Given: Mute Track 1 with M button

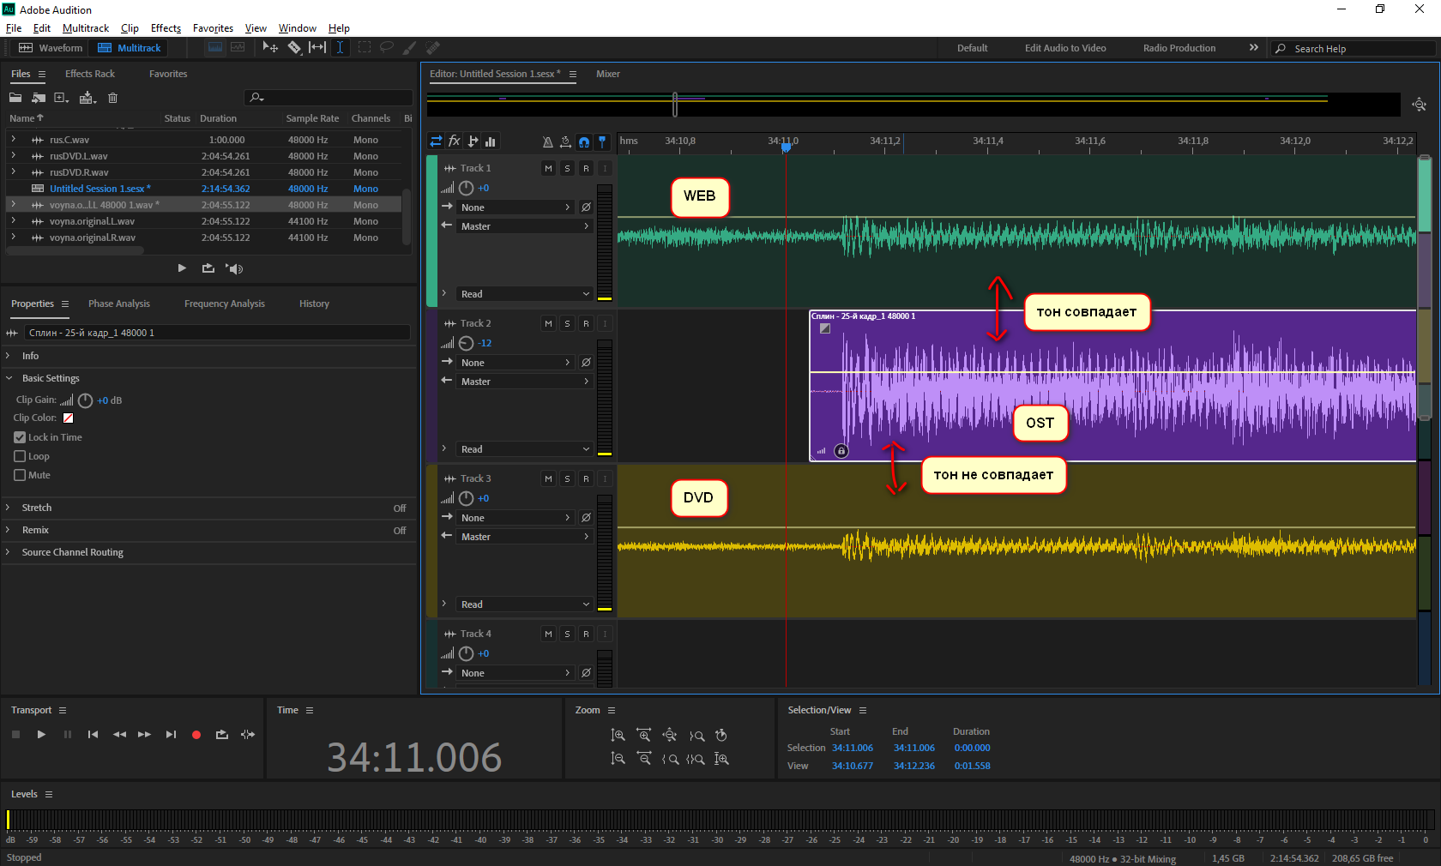Looking at the screenshot, I should click(x=548, y=168).
